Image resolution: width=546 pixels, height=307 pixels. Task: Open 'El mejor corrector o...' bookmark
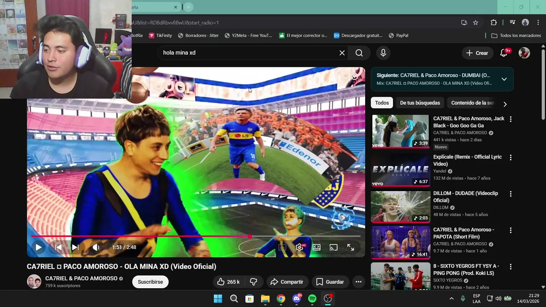303,35
